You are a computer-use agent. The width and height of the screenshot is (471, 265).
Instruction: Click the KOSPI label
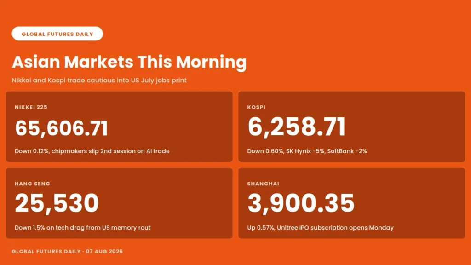pyautogui.click(x=256, y=107)
